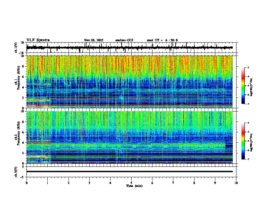Click the ch.1 colorbar "log(PSD)" label

point(252,87)
